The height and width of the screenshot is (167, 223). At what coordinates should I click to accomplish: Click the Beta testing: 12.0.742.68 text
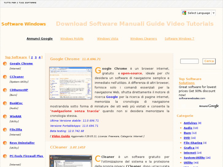67,131
